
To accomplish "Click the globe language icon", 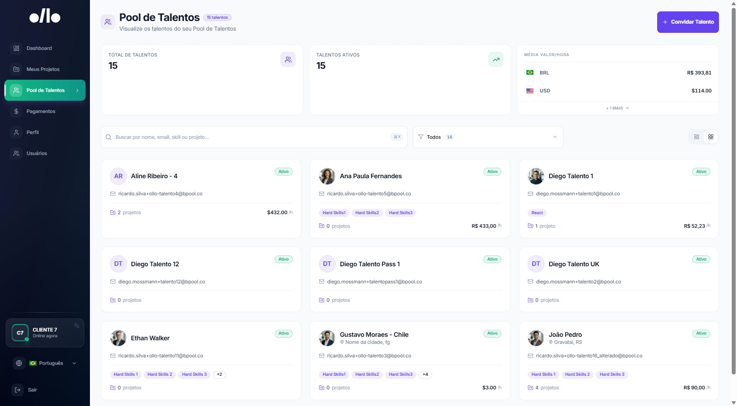I will click(x=19, y=363).
